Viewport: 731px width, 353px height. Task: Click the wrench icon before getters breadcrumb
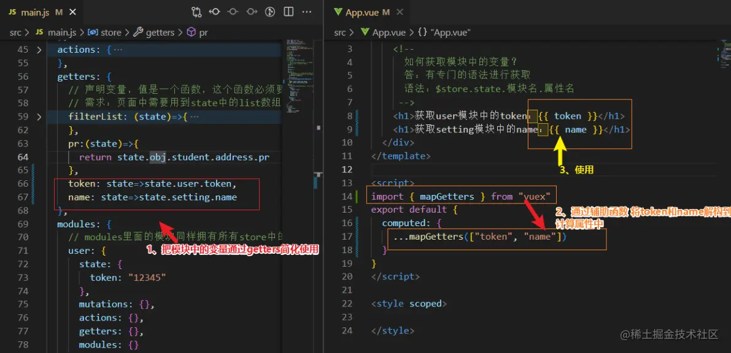point(138,32)
